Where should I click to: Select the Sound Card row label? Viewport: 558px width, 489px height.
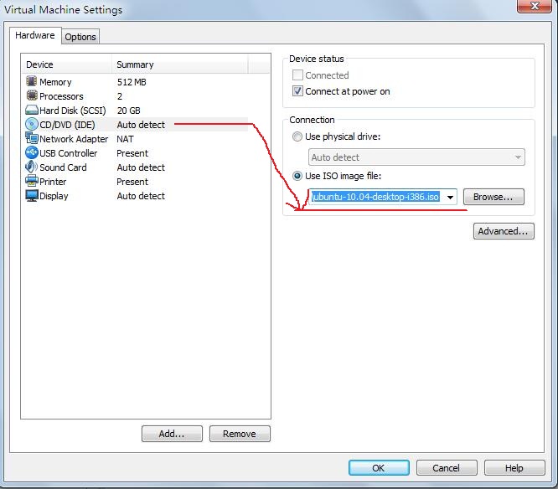click(63, 167)
